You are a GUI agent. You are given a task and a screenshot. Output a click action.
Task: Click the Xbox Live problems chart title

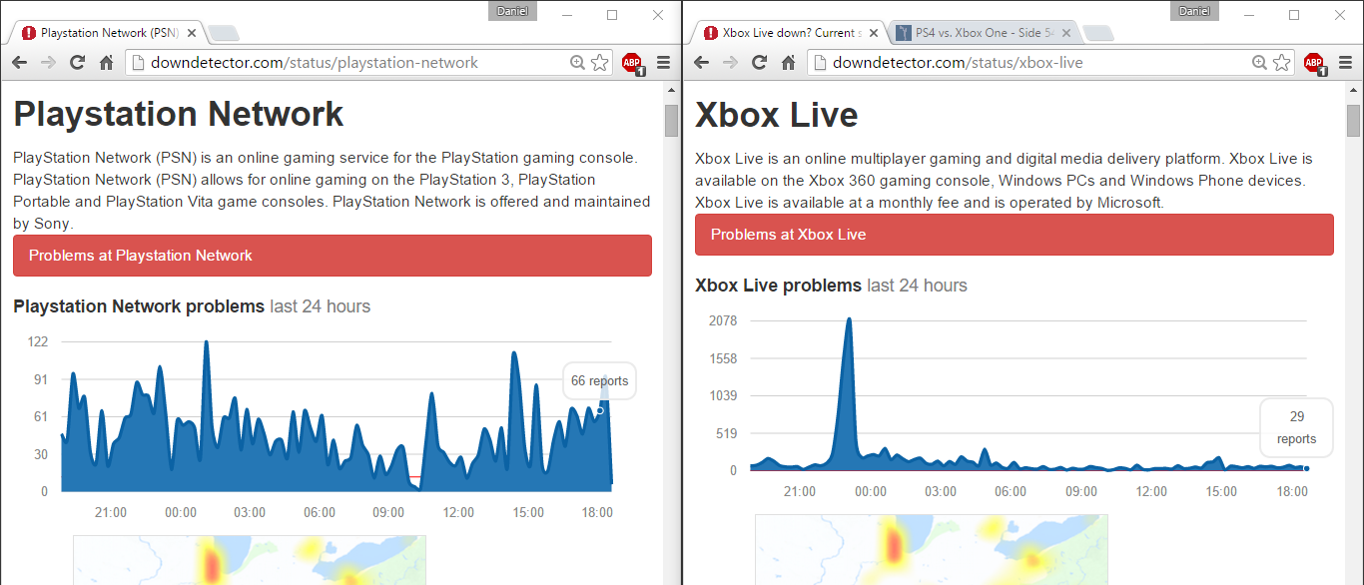[x=831, y=286]
